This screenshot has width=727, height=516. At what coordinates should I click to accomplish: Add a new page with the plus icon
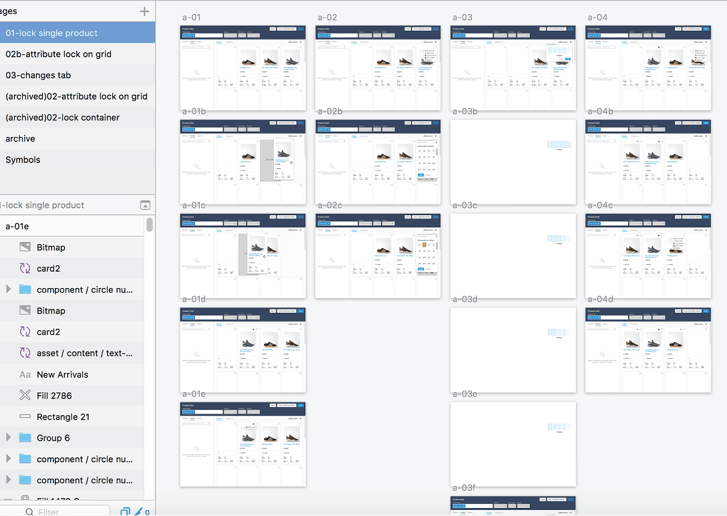click(144, 11)
